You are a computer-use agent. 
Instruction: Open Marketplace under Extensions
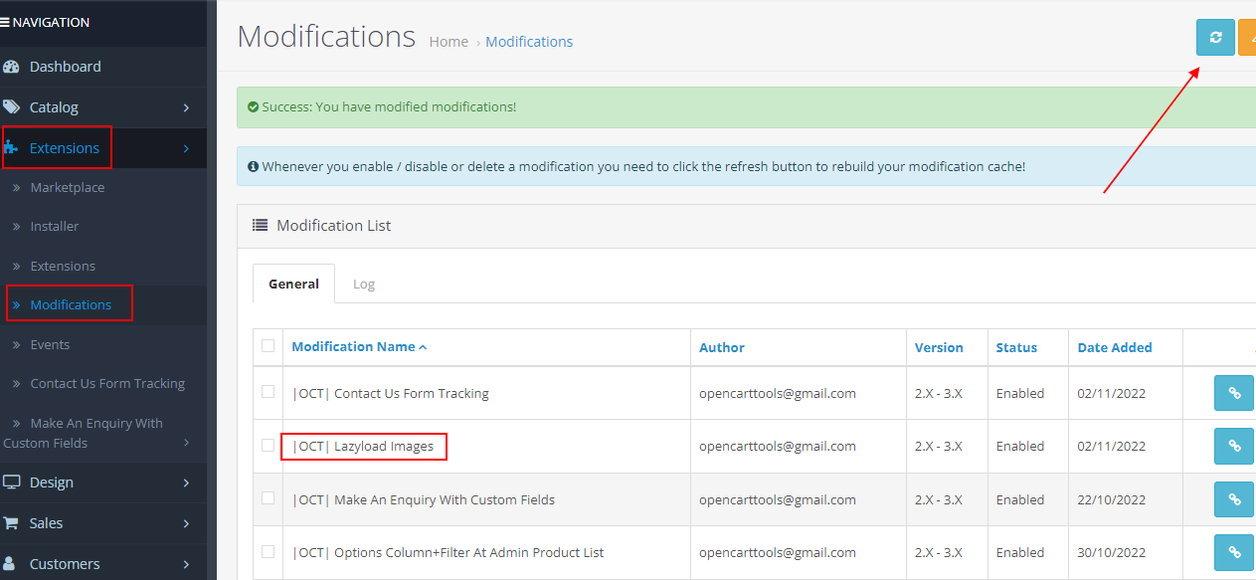click(68, 187)
